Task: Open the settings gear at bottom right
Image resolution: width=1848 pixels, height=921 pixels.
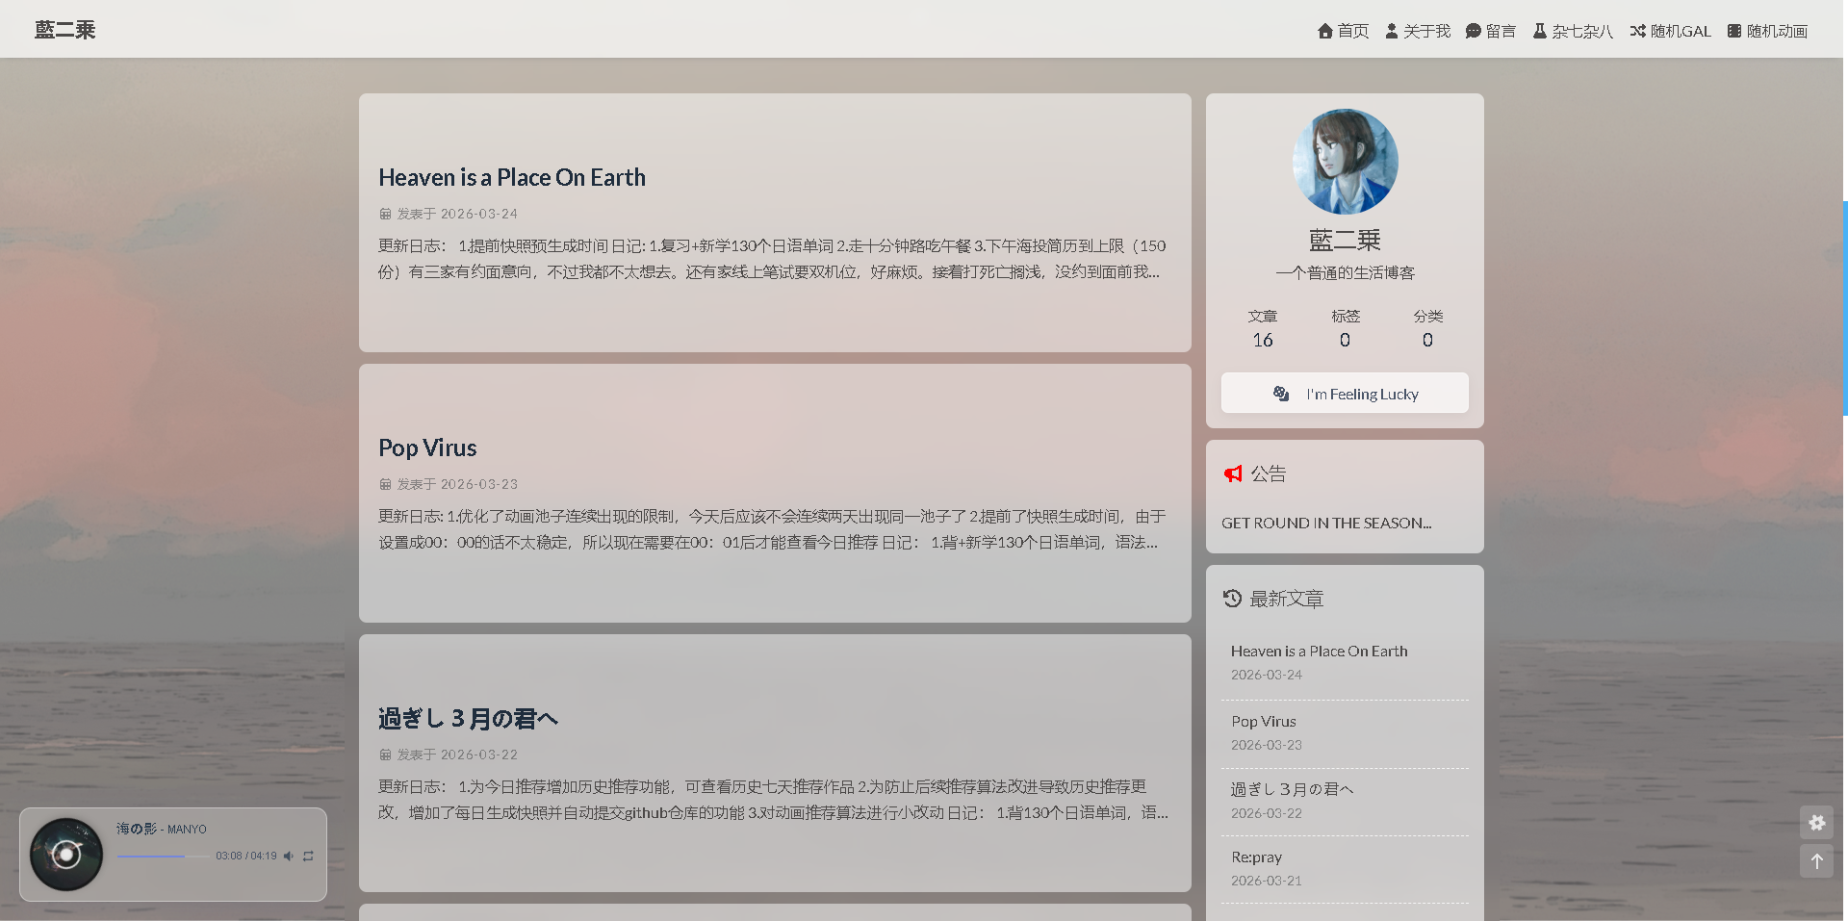Action: (x=1817, y=823)
